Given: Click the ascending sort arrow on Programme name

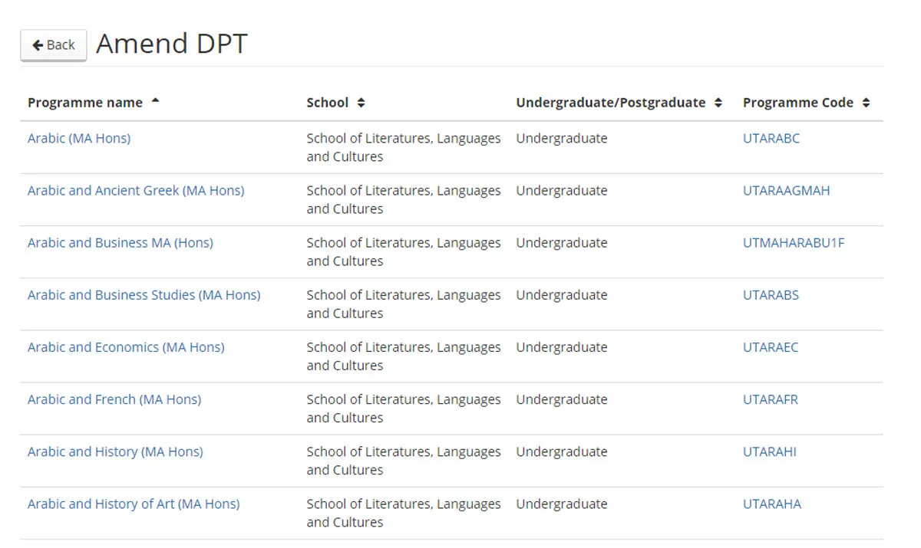Looking at the screenshot, I should (154, 98).
